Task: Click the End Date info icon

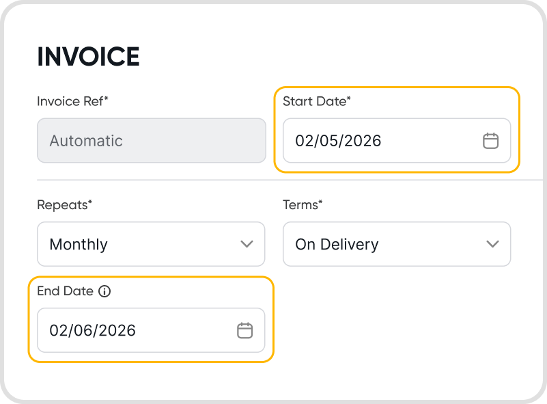Action: point(104,291)
